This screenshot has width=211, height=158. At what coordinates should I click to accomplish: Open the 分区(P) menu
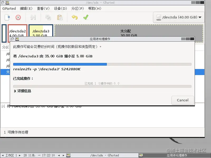pos(78,8)
